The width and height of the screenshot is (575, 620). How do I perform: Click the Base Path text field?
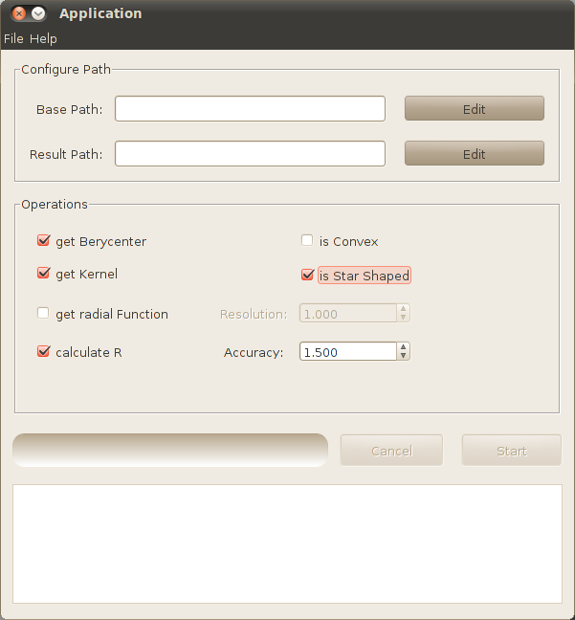click(x=250, y=108)
